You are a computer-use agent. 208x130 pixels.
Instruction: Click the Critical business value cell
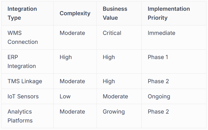point(112,33)
